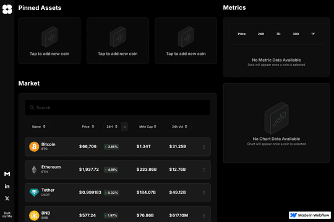Click BNB volume $617.10M

click(x=179, y=215)
